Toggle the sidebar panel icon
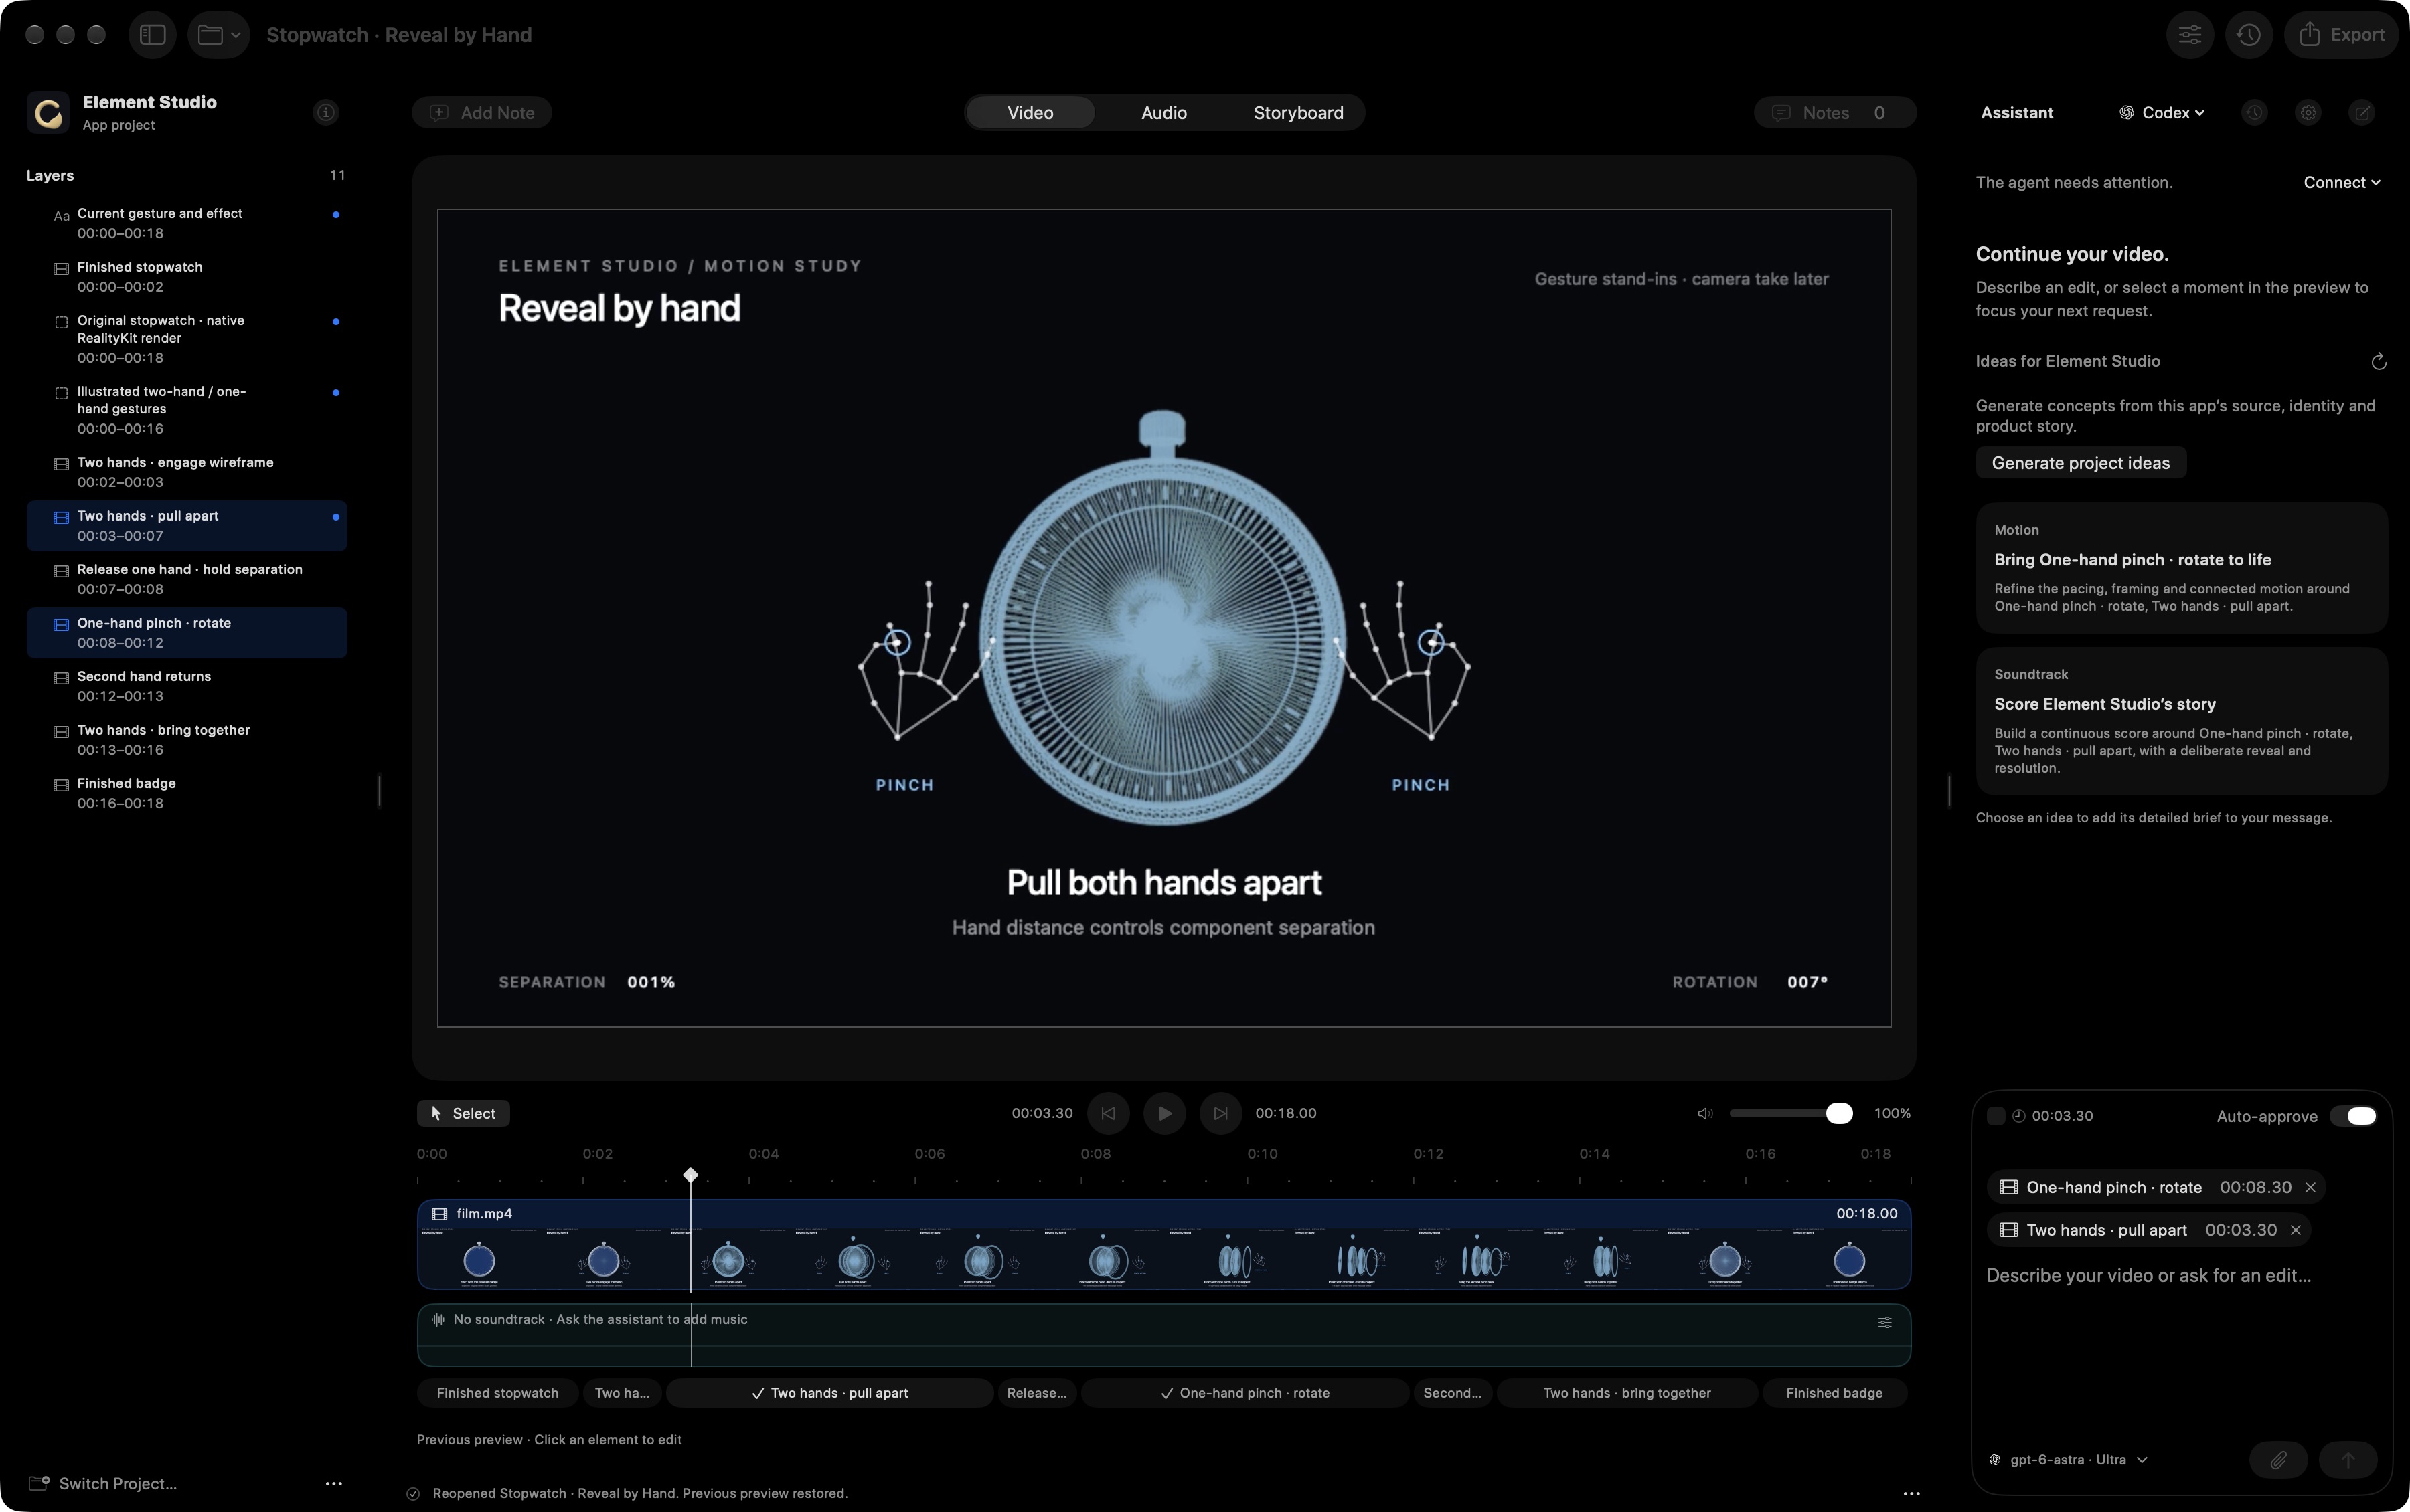This screenshot has width=2410, height=1512. pos(152,35)
